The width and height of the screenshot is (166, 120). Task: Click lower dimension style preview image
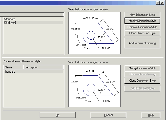pos(94,86)
